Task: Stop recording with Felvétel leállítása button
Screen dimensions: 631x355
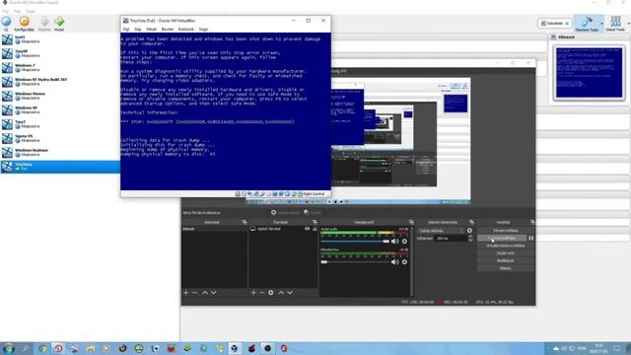Action: coord(502,239)
